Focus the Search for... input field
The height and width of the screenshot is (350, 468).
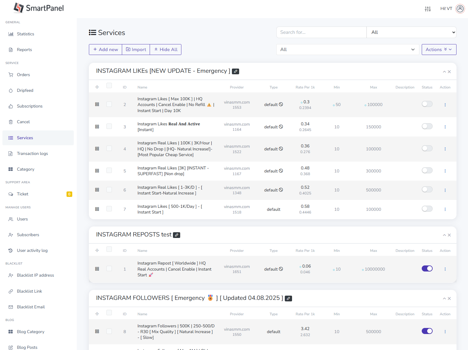point(321,32)
